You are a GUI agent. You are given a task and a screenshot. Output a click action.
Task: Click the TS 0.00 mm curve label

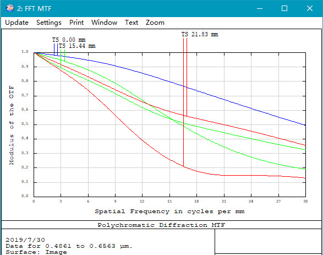point(69,40)
